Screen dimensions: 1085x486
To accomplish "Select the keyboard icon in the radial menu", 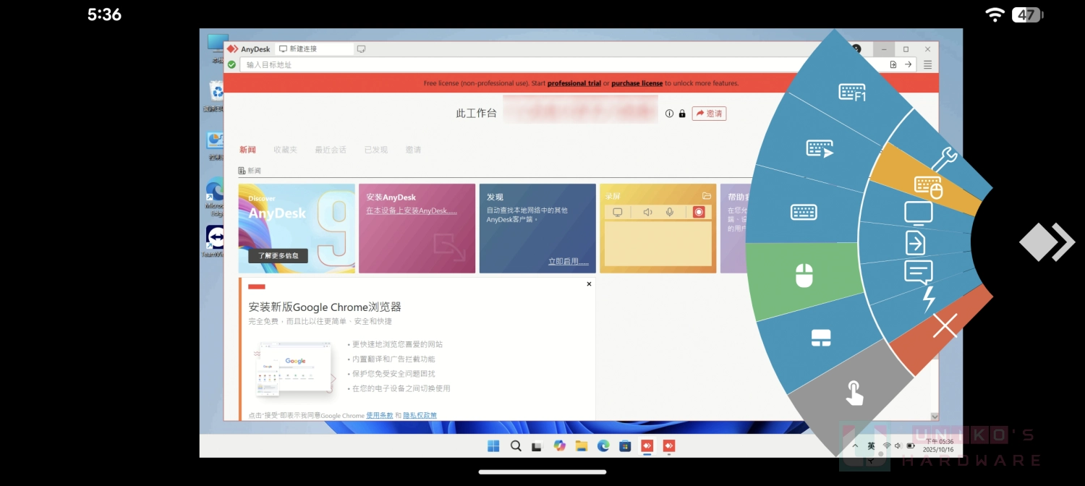I will (x=803, y=213).
